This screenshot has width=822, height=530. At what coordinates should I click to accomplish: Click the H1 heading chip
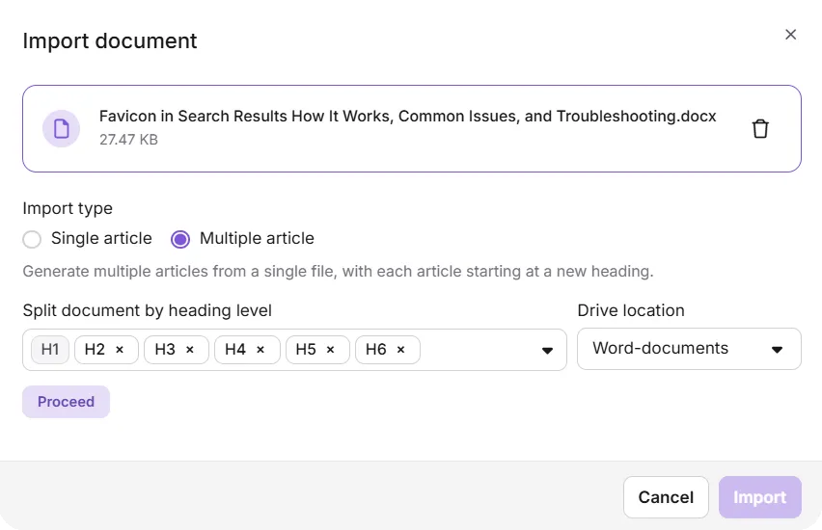click(50, 350)
